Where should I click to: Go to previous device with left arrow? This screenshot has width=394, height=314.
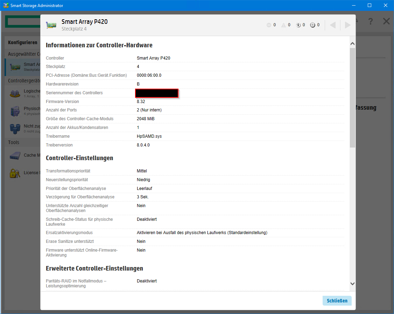333,25
